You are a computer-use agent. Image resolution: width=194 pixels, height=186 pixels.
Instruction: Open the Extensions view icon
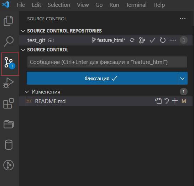(9, 104)
